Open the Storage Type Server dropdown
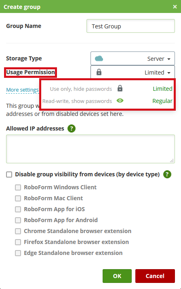 coord(133,58)
